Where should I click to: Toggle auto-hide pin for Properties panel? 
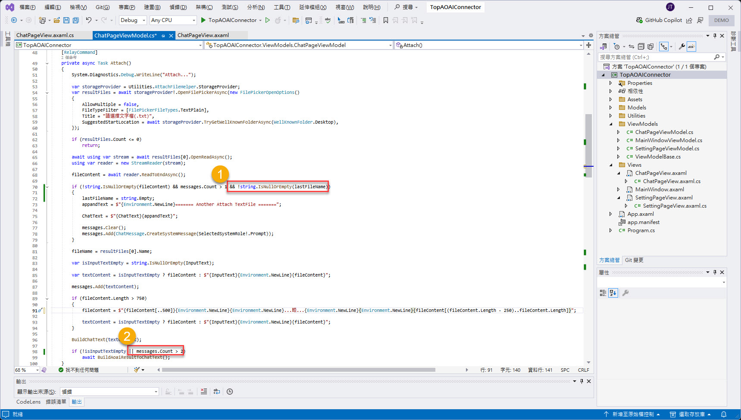715,272
